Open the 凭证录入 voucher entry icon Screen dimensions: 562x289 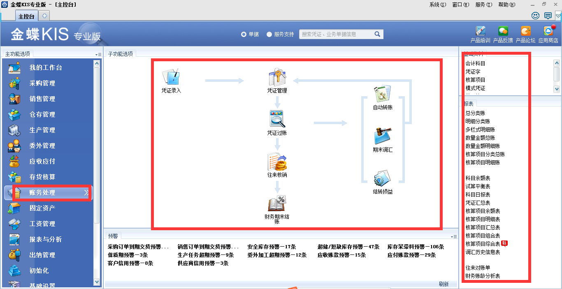coord(171,77)
